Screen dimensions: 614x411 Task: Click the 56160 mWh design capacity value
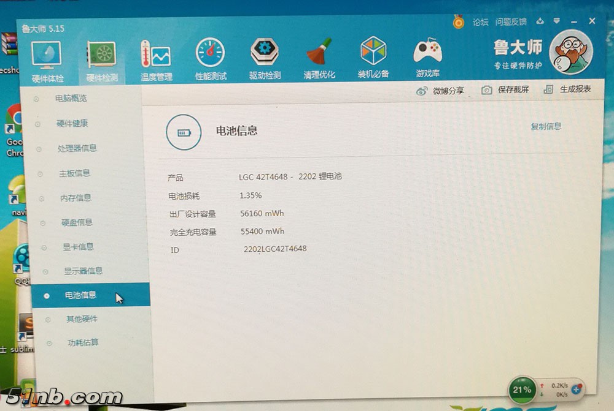(262, 213)
